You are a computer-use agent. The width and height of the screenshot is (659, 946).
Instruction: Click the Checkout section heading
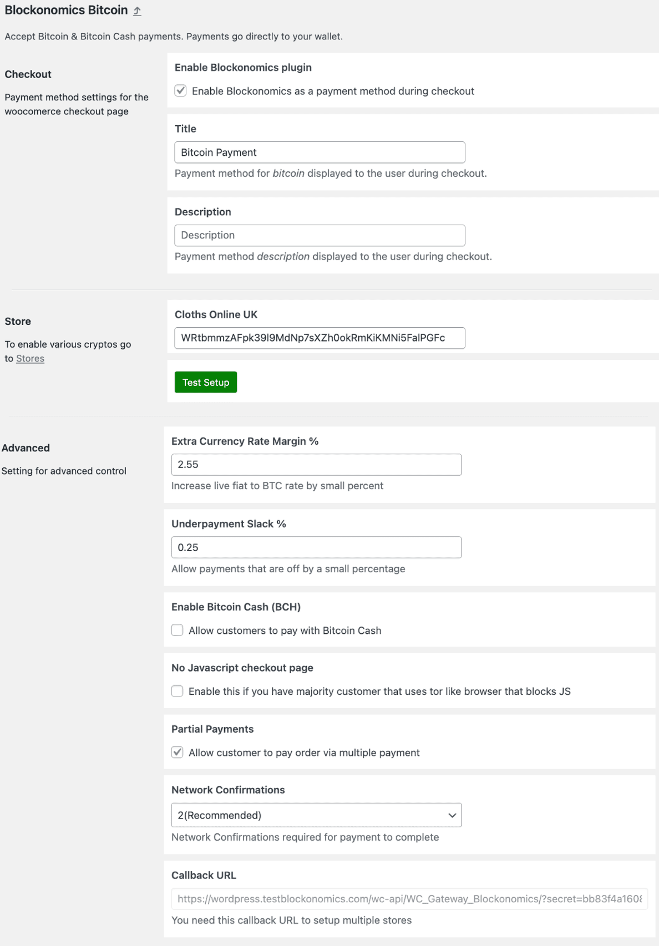click(x=28, y=74)
